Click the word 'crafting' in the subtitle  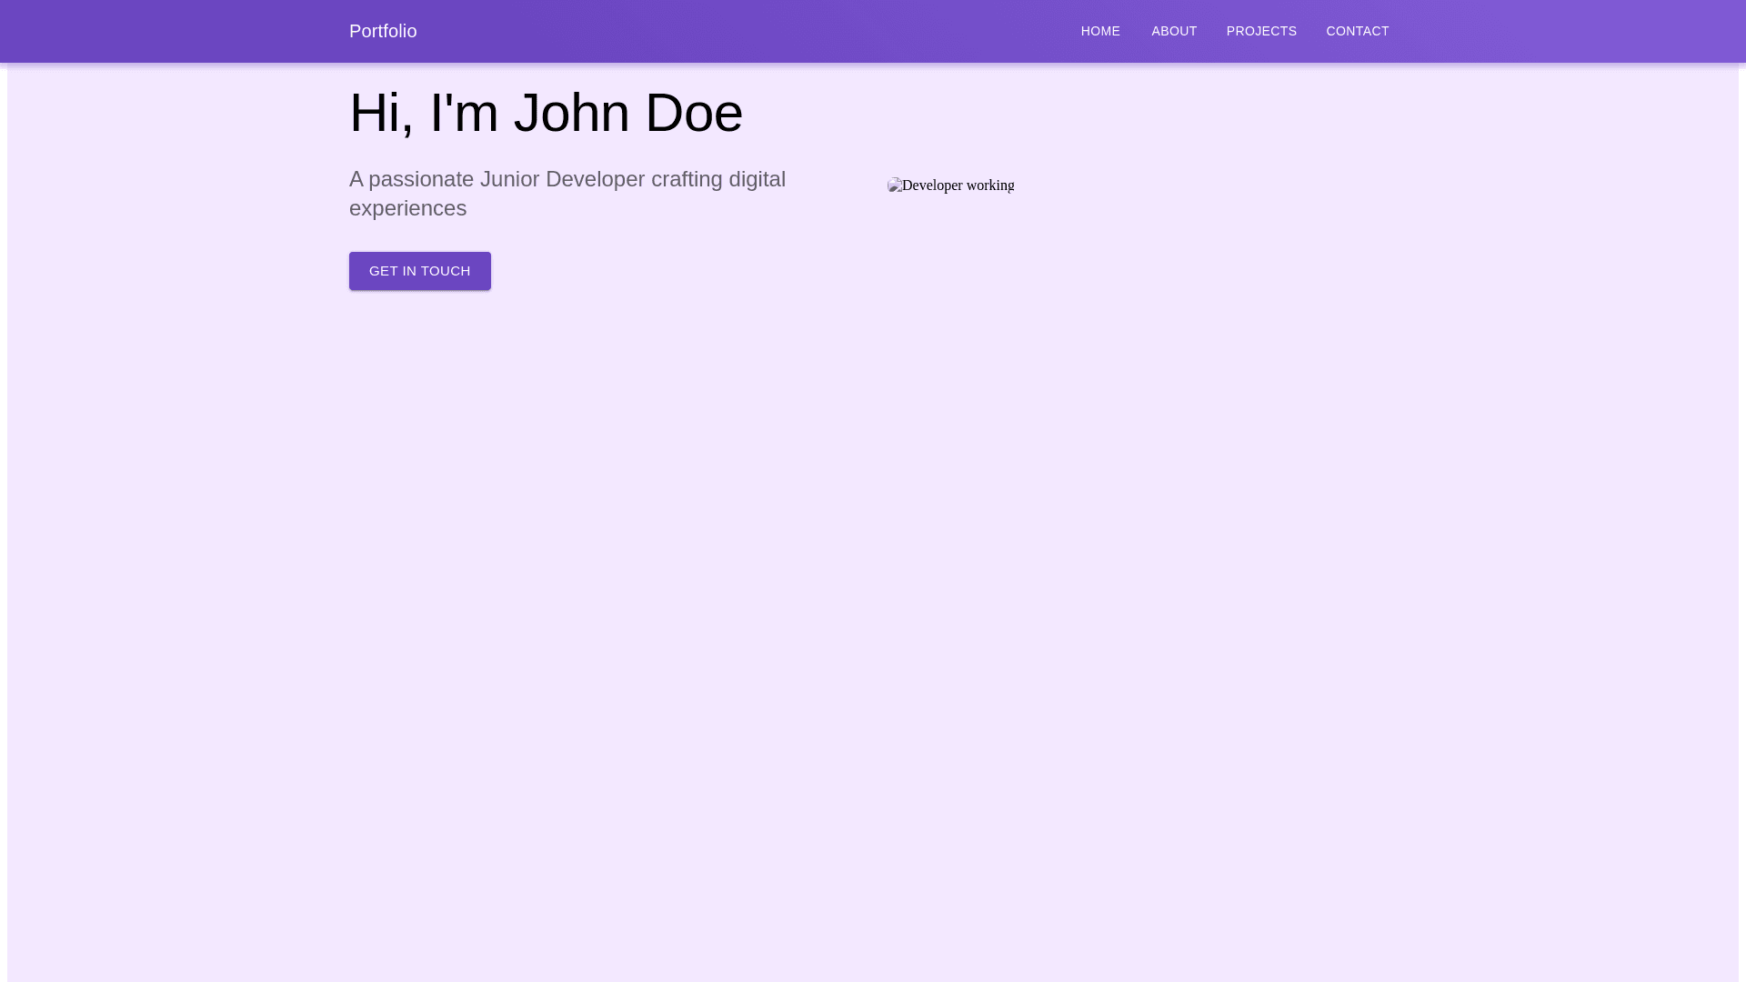coord(687,179)
